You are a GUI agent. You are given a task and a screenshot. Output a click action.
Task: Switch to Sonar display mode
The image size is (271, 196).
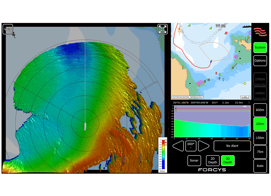coord(194,161)
